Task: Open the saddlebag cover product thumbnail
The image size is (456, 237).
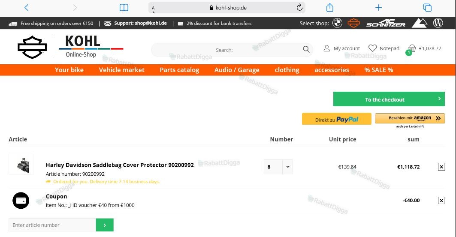Action: (21, 165)
